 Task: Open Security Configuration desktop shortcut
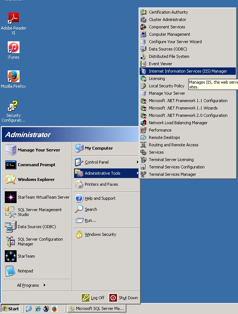click(x=14, y=106)
